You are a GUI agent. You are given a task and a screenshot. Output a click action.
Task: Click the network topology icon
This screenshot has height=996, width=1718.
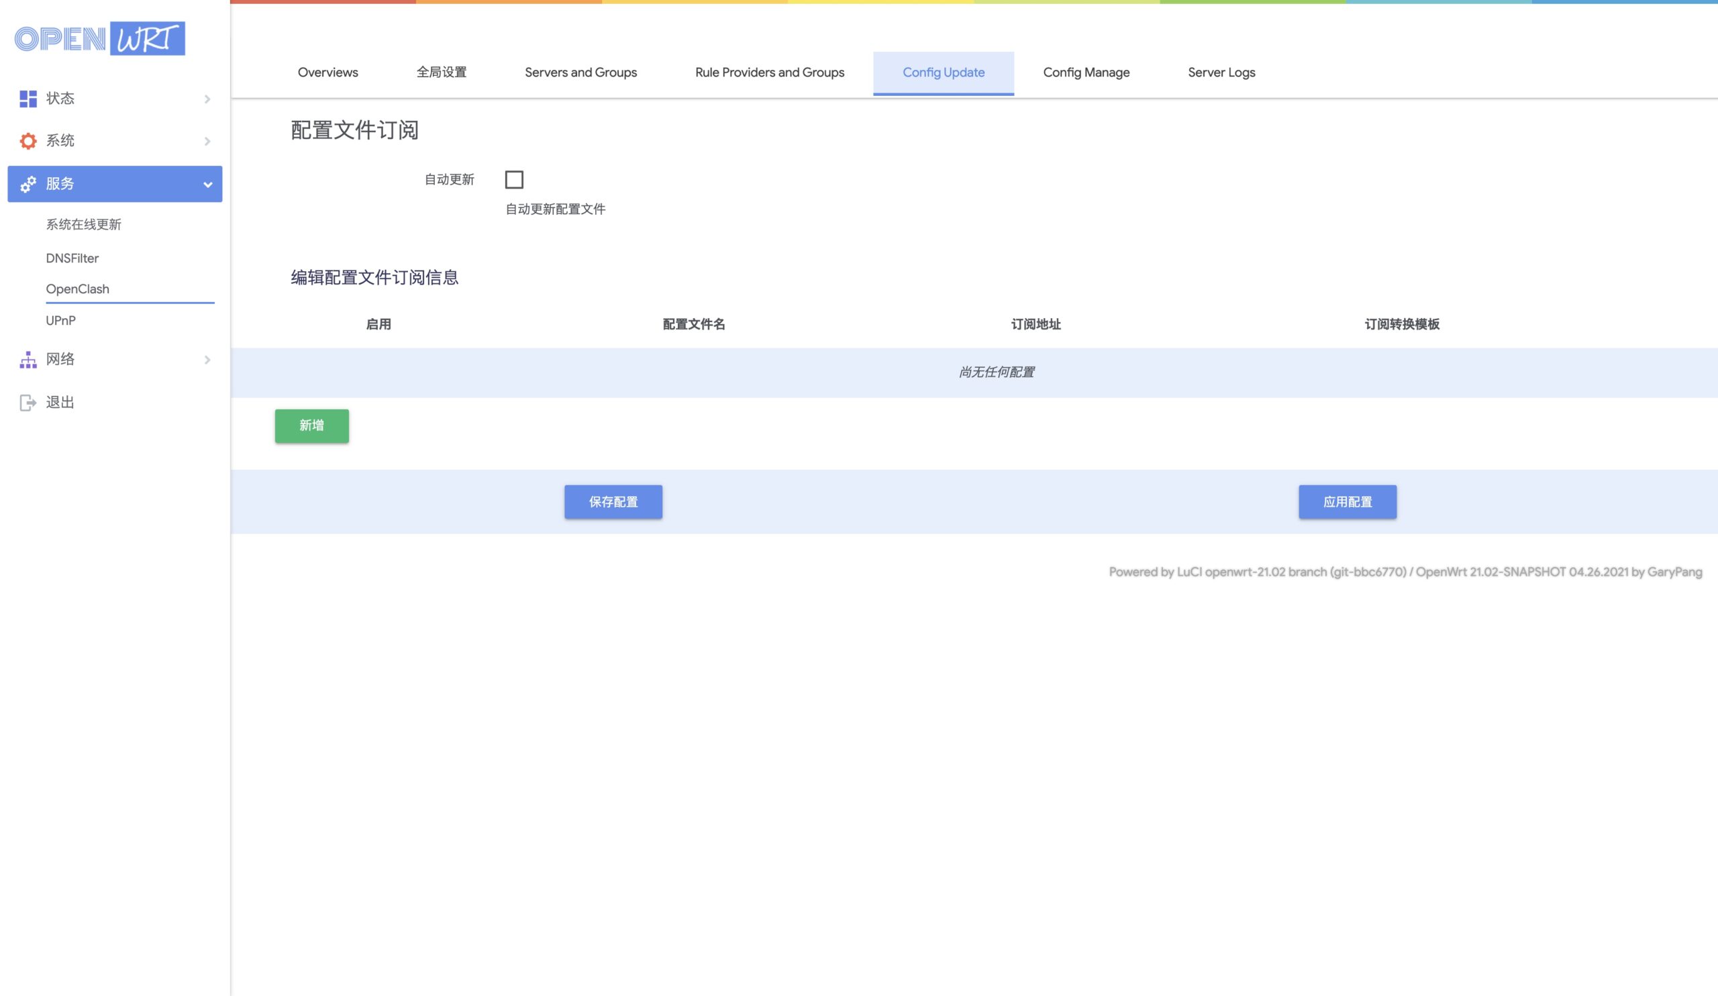[x=28, y=360]
